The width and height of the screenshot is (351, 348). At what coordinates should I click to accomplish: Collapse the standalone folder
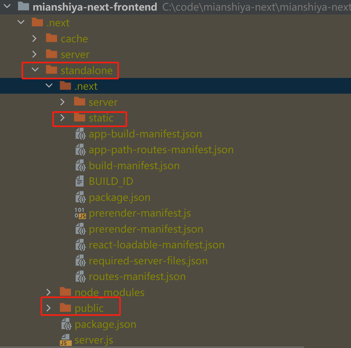coord(35,69)
